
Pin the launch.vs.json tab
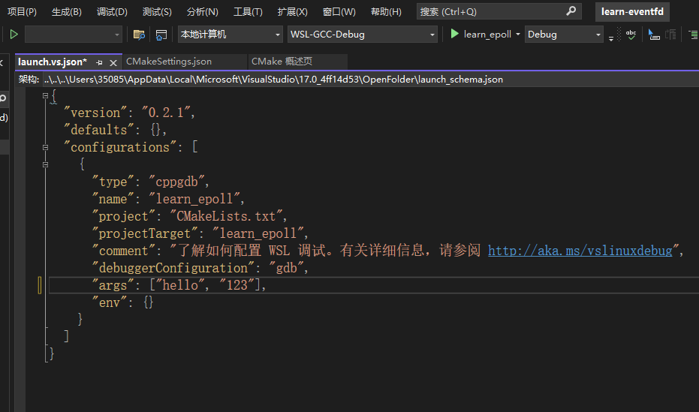(99, 63)
